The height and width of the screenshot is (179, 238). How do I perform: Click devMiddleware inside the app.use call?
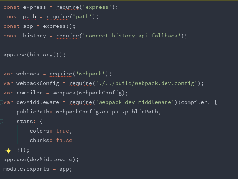[x=51, y=159]
